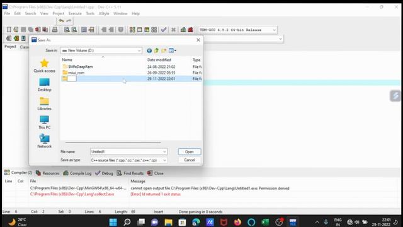Click the 'ld returned 1 exit status' error row
The height and width of the screenshot is (227, 403).
[156, 194]
